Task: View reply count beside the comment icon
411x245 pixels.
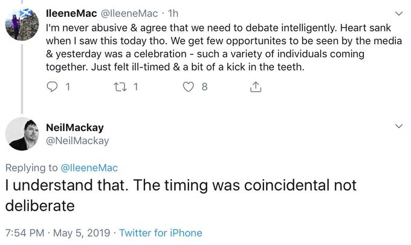Action: pyautogui.click(x=68, y=87)
